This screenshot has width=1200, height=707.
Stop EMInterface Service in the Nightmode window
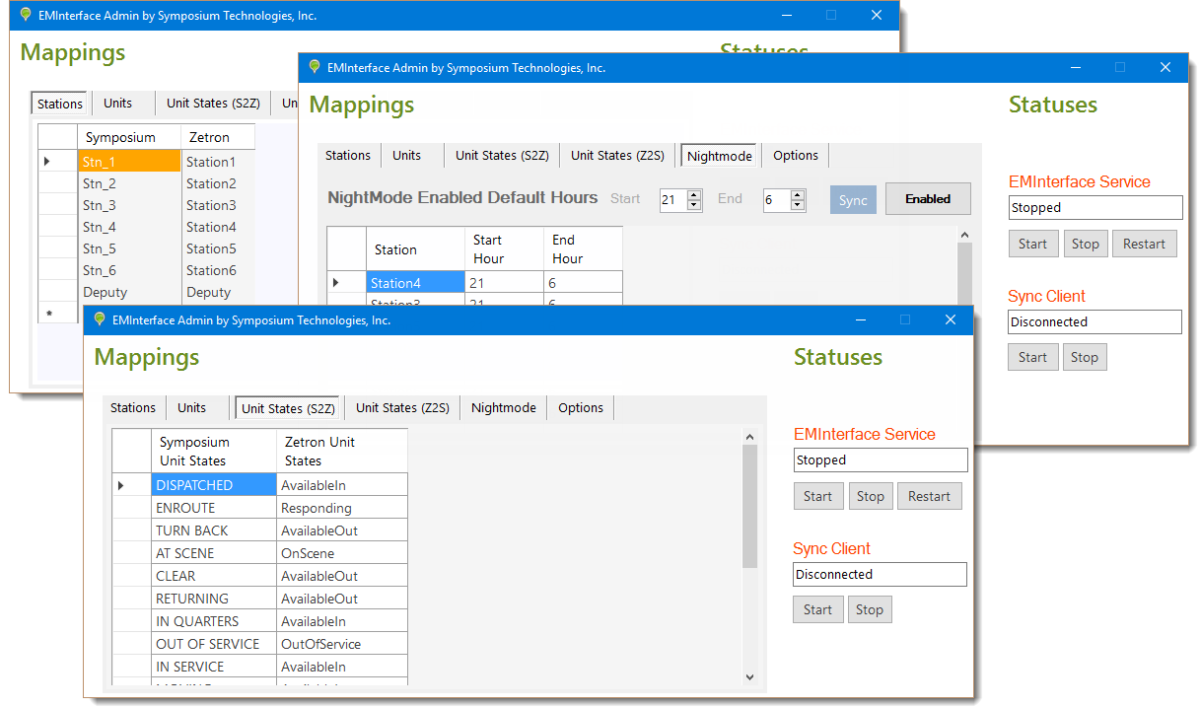(1086, 245)
